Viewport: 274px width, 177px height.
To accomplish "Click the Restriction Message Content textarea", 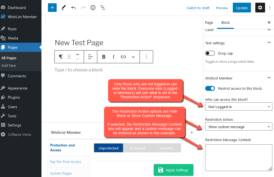I will tap(238, 158).
